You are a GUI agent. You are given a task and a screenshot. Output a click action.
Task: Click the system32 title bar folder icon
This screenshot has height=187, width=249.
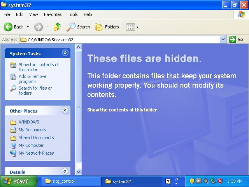click(4, 5)
